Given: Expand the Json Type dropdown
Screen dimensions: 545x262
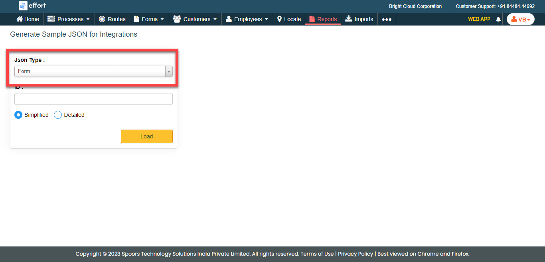Looking at the screenshot, I should click(x=93, y=71).
